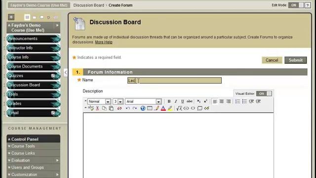Click the copy icon in editor toolbar
316x178 pixels.
tap(104, 108)
